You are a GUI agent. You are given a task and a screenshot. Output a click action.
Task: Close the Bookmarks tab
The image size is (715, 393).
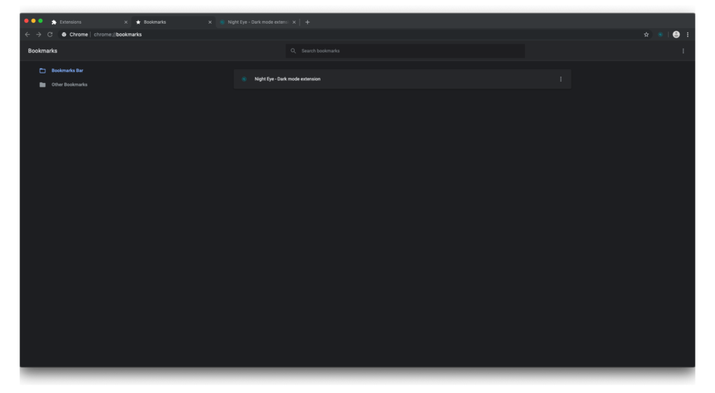click(x=209, y=22)
